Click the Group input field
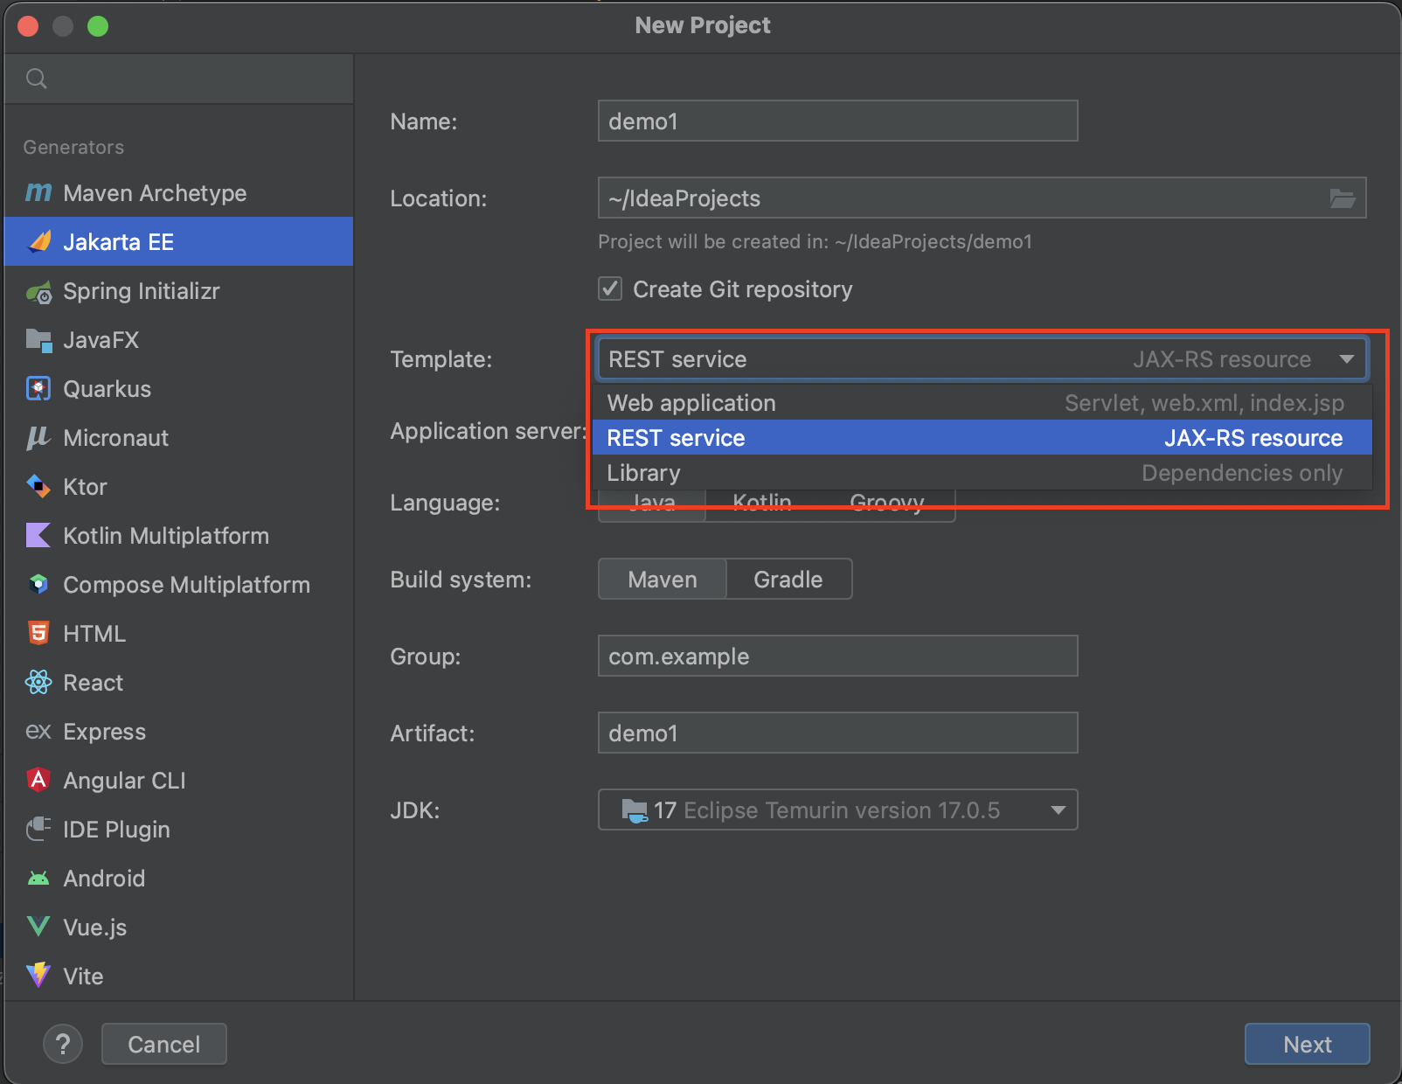1402x1084 pixels. [x=837, y=656]
